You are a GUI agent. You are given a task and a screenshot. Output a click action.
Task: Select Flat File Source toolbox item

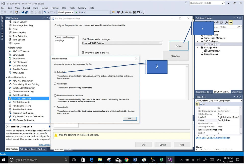[x=20, y=62]
